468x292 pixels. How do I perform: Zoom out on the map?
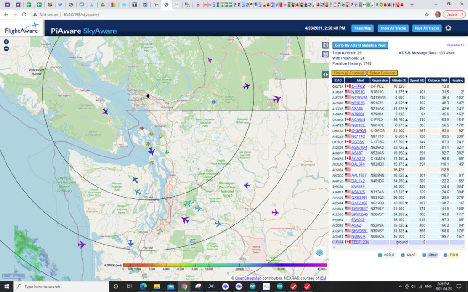click(6, 48)
